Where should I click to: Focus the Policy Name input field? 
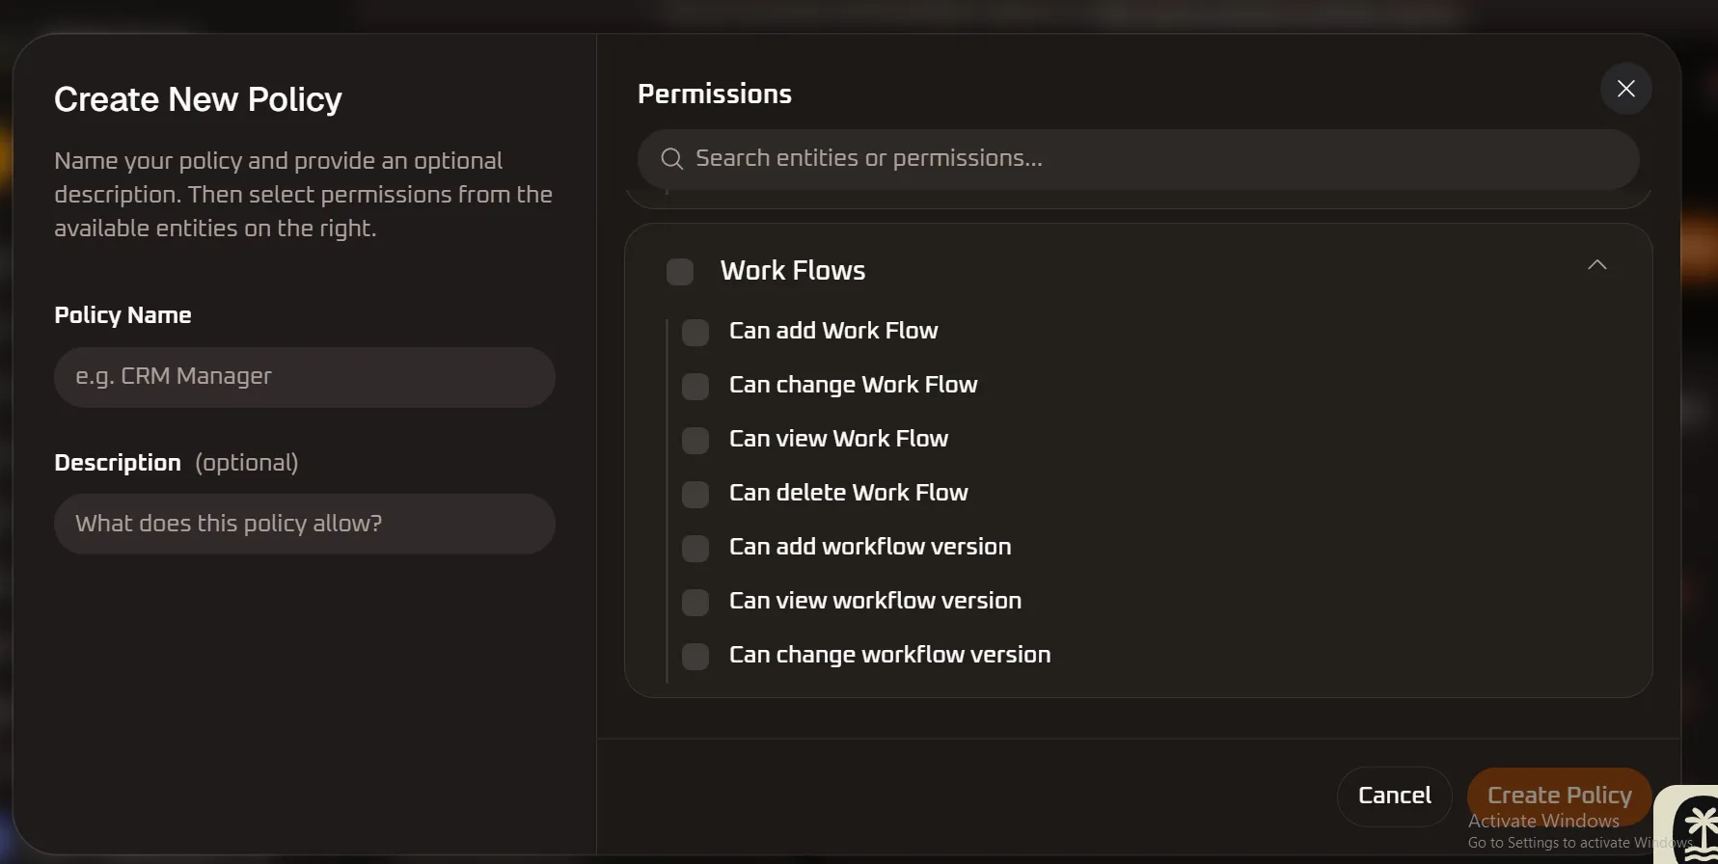point(305,377)
